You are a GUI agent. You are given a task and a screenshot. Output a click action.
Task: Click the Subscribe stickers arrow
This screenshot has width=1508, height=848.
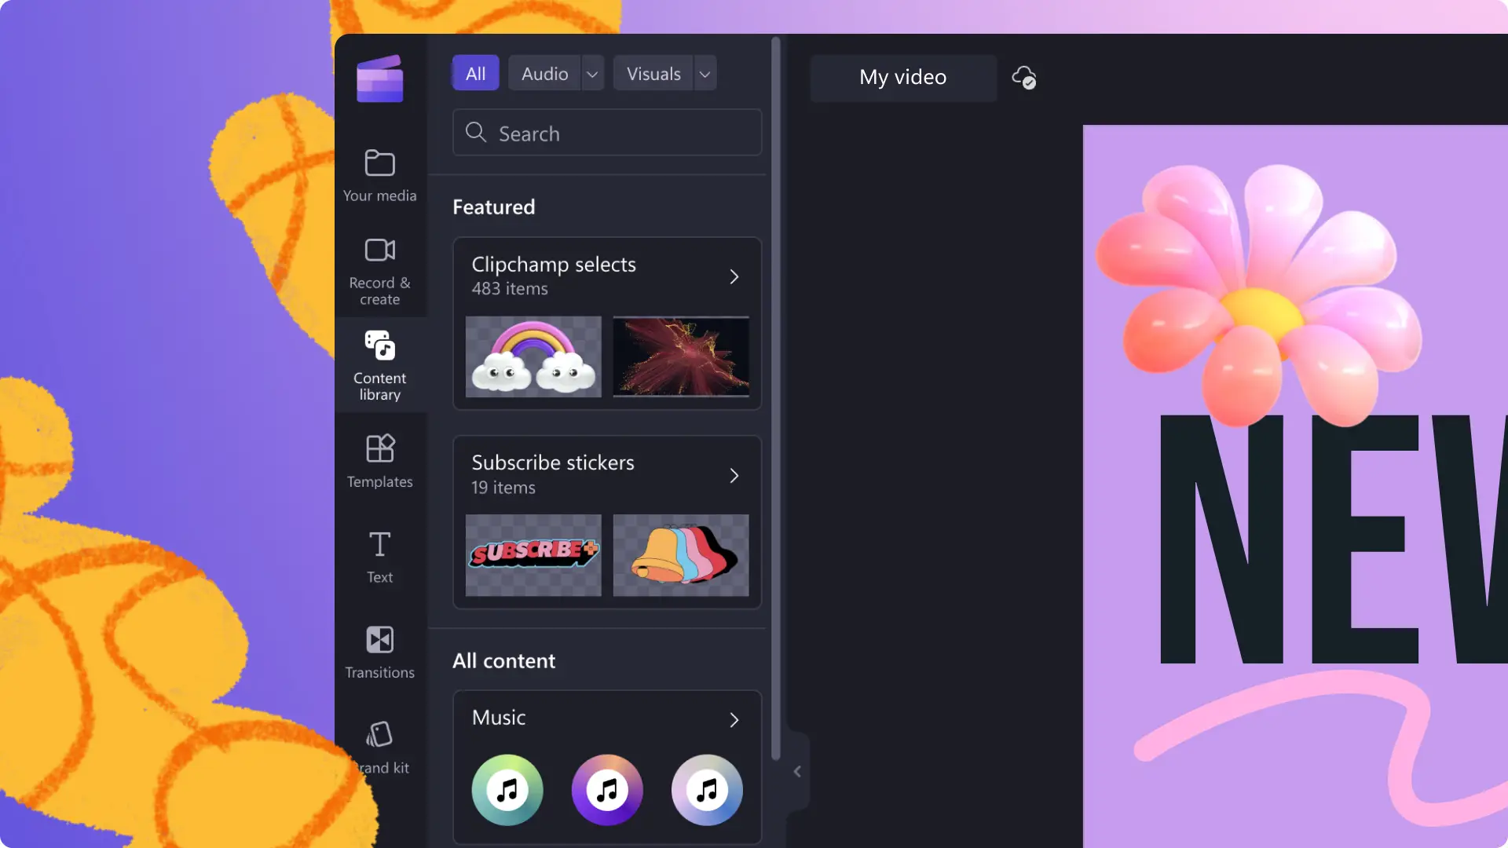point(734,473)
